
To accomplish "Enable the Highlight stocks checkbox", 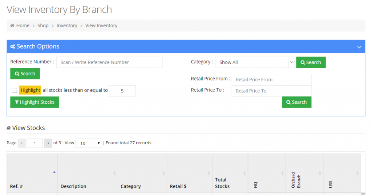I will [x=15, y=90].
